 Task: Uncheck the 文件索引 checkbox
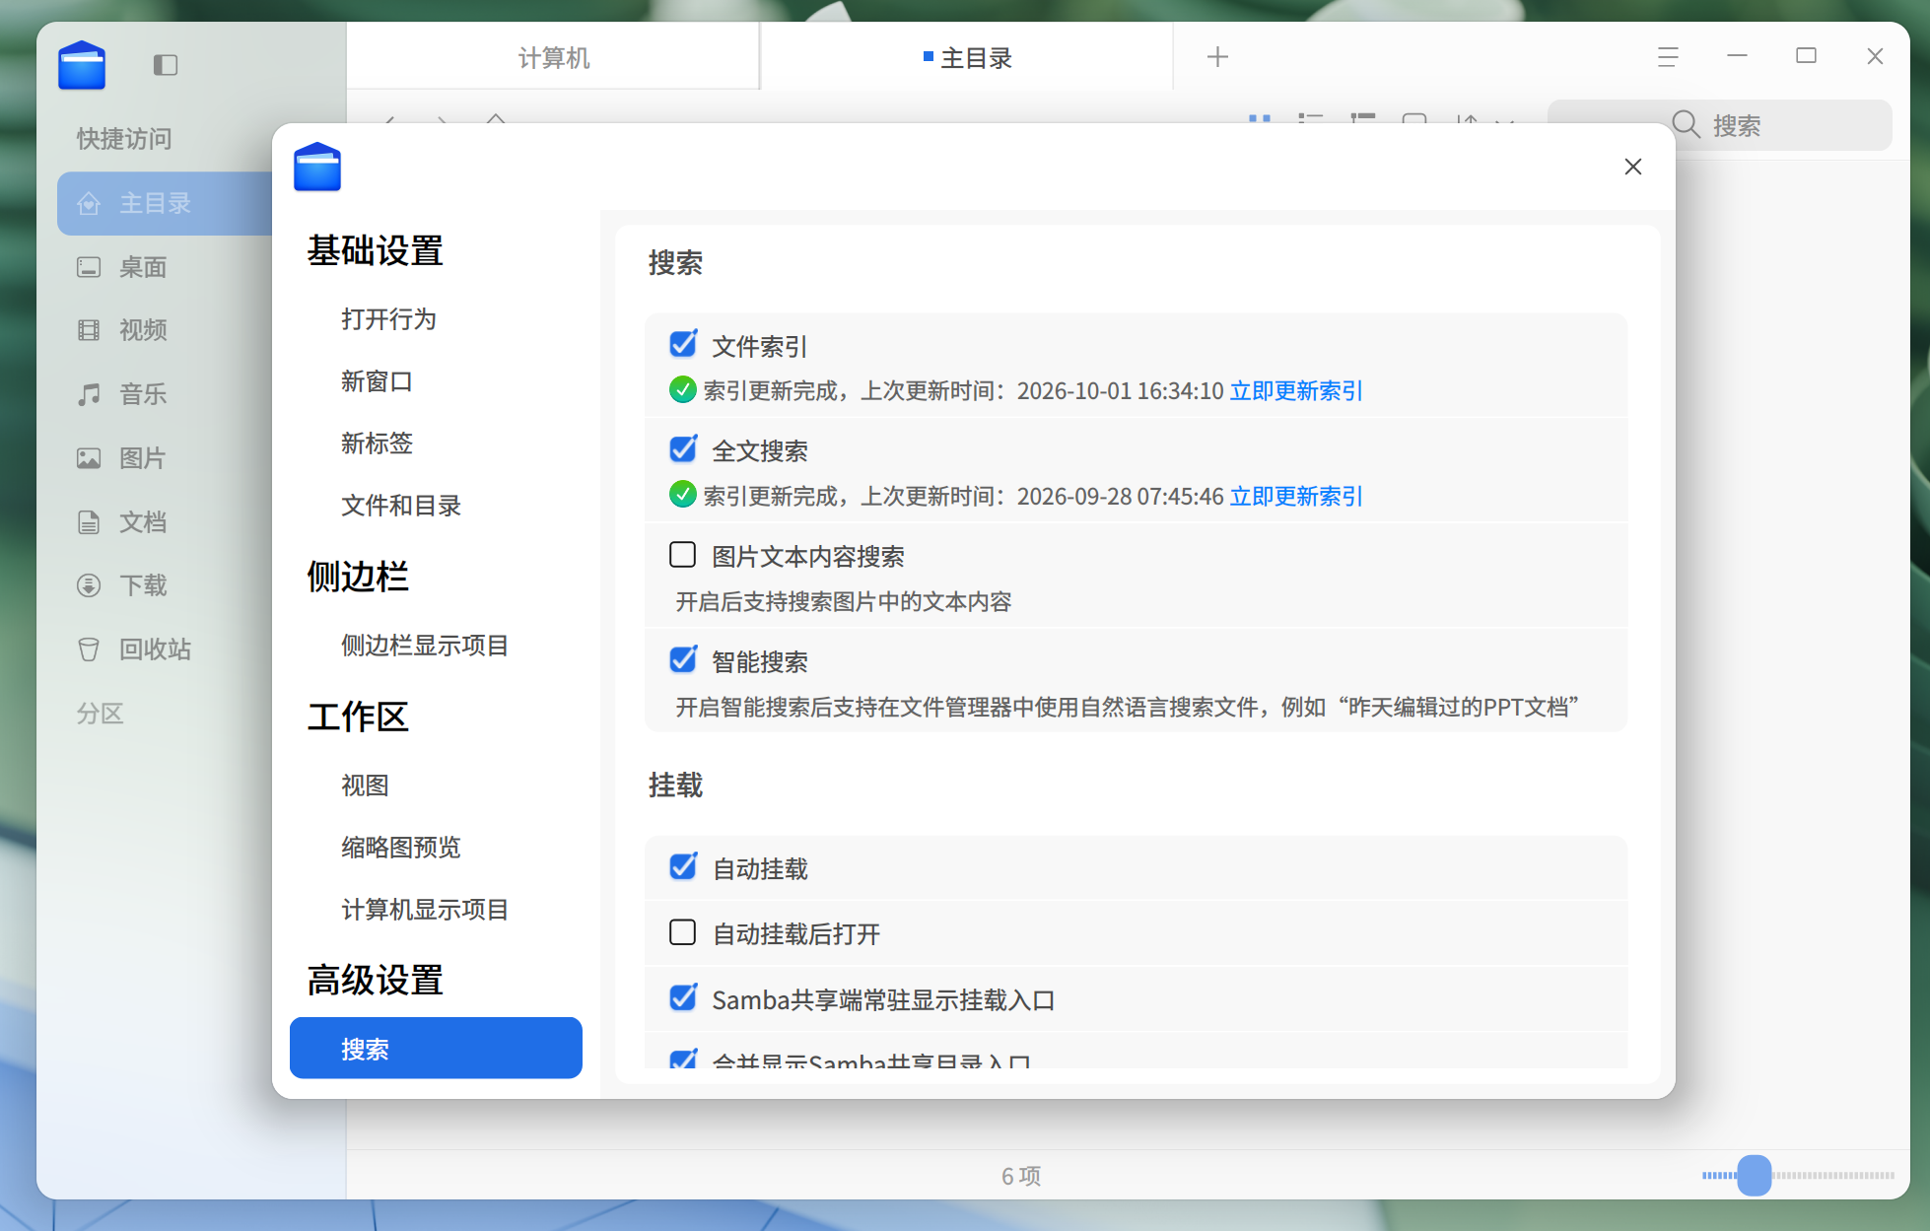click(683, 344)
